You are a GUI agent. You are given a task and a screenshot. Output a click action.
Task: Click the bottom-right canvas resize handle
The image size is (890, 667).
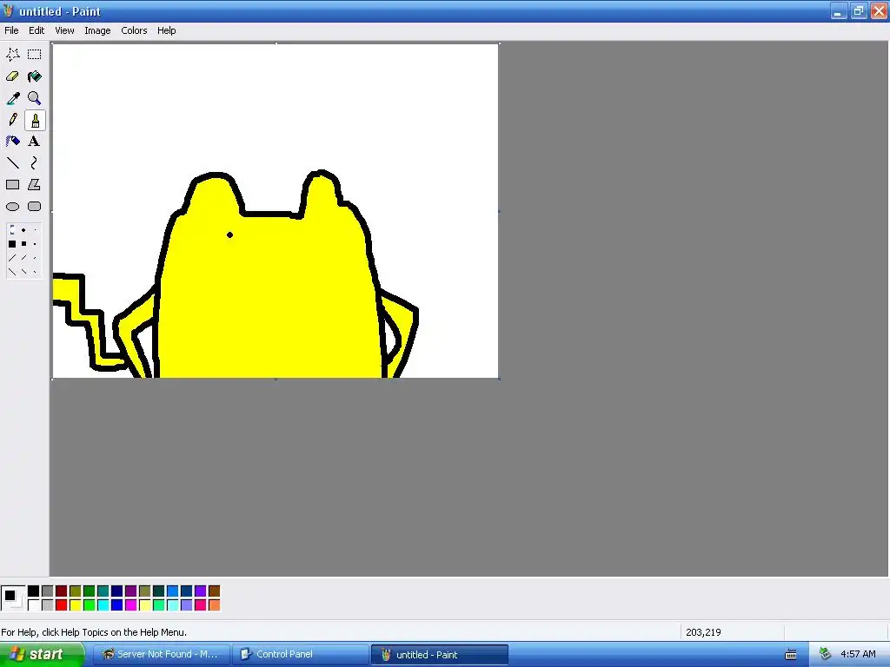(x=499, y=379)
